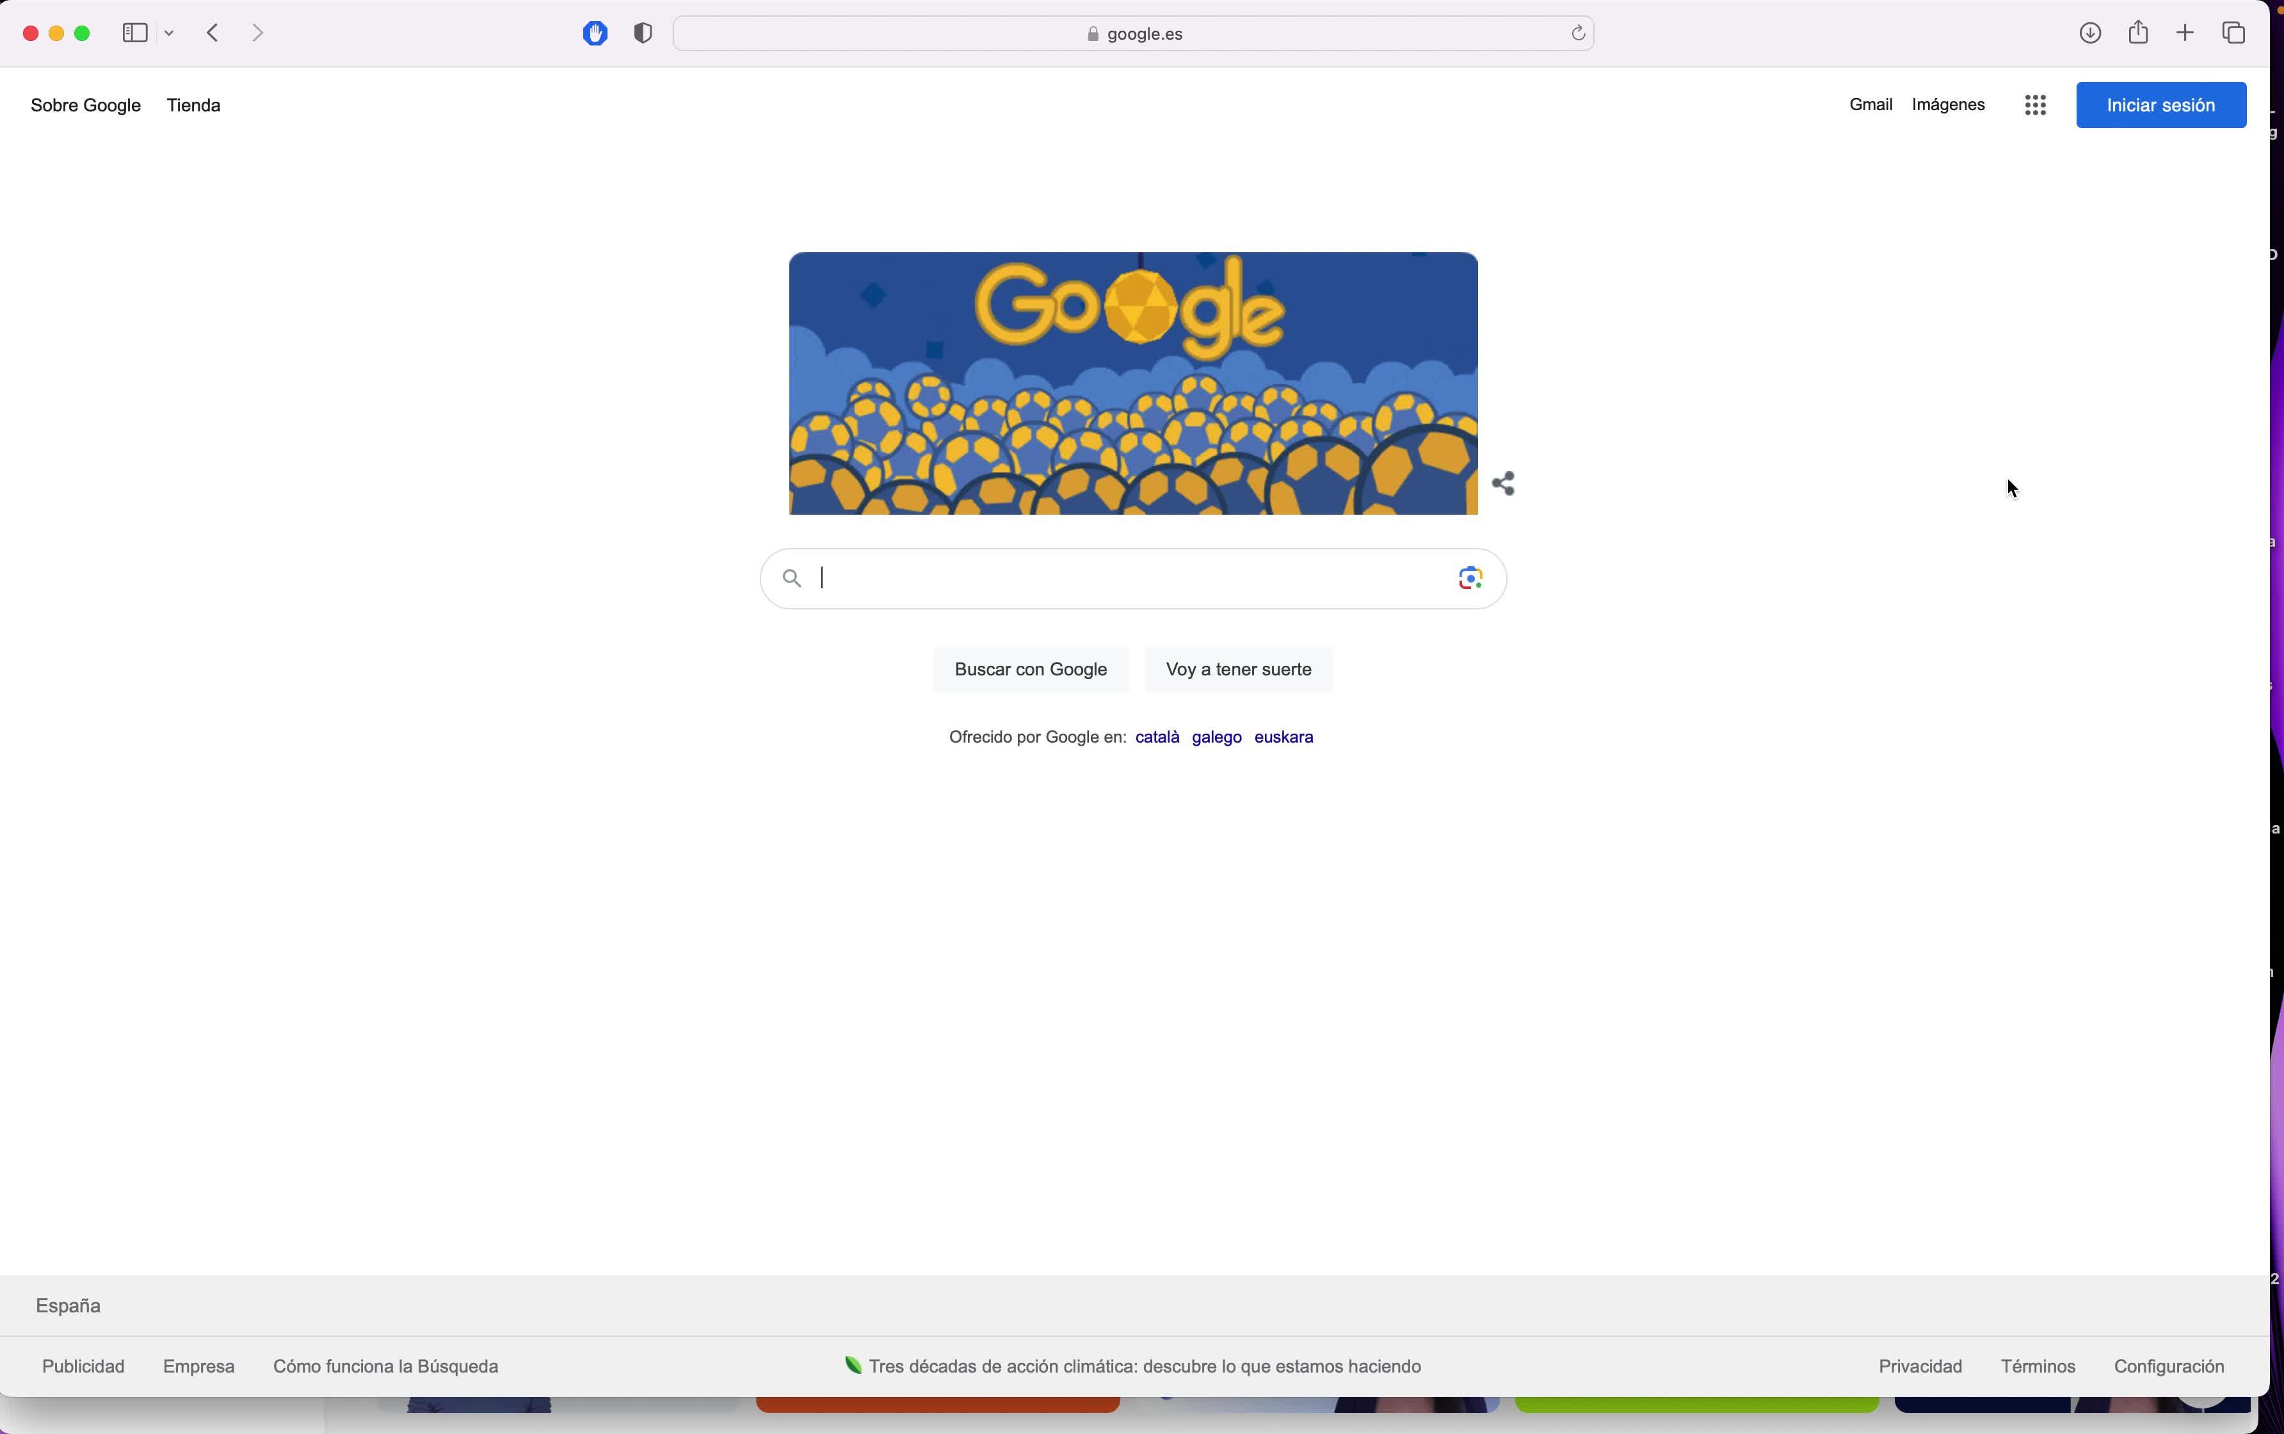2284x1434 pixels.
Task: Open the Google apps grid icon
Action: click(2034, 105)
